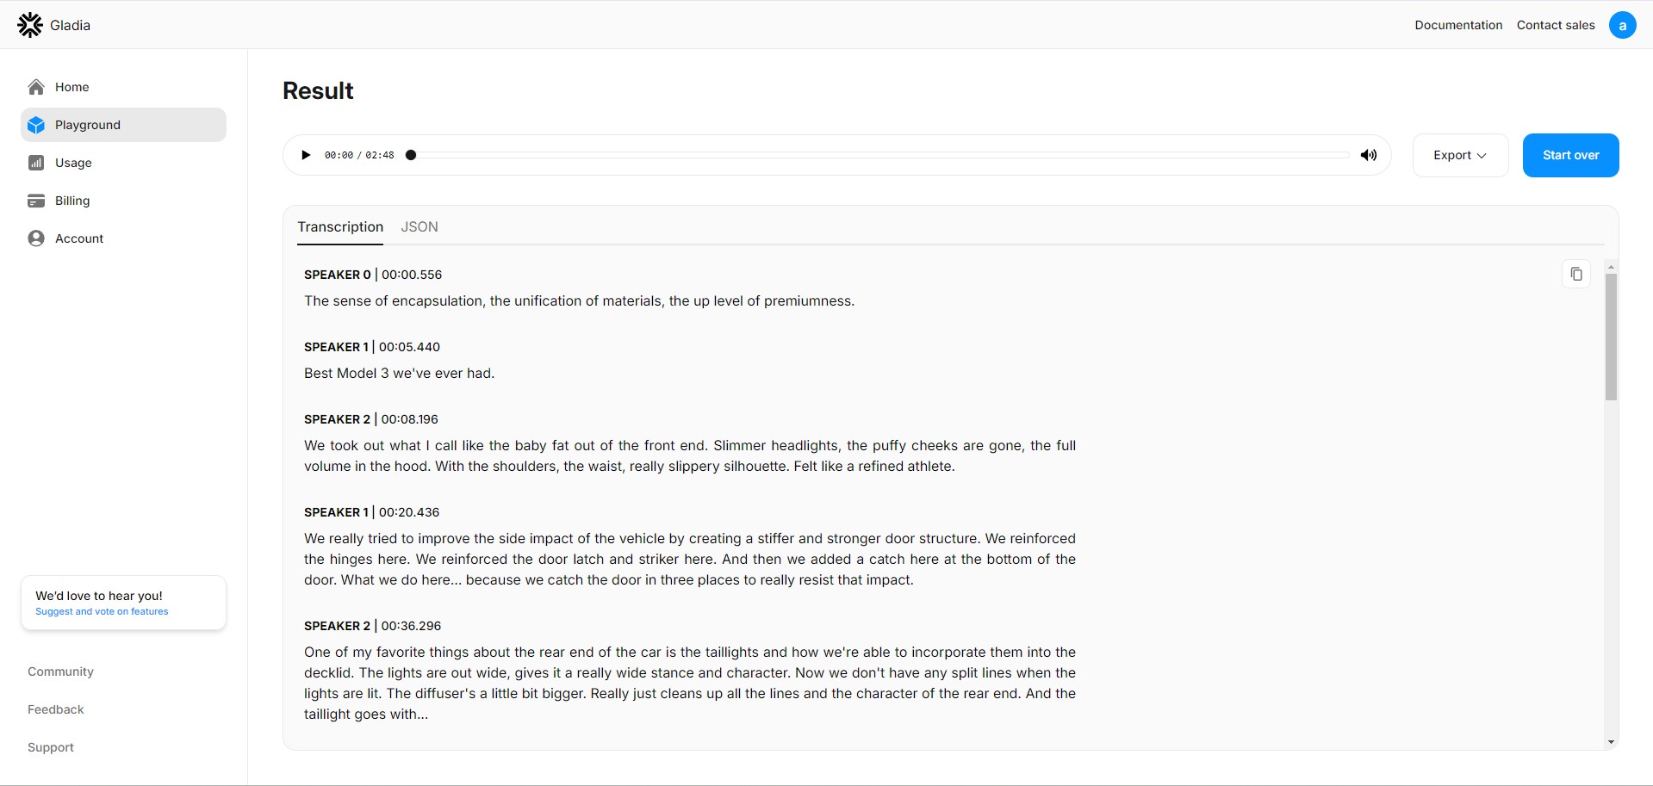Click the transcript scrollbar down arrow
This screenshot has height=786, width=1653.
tap(1611, 742)
